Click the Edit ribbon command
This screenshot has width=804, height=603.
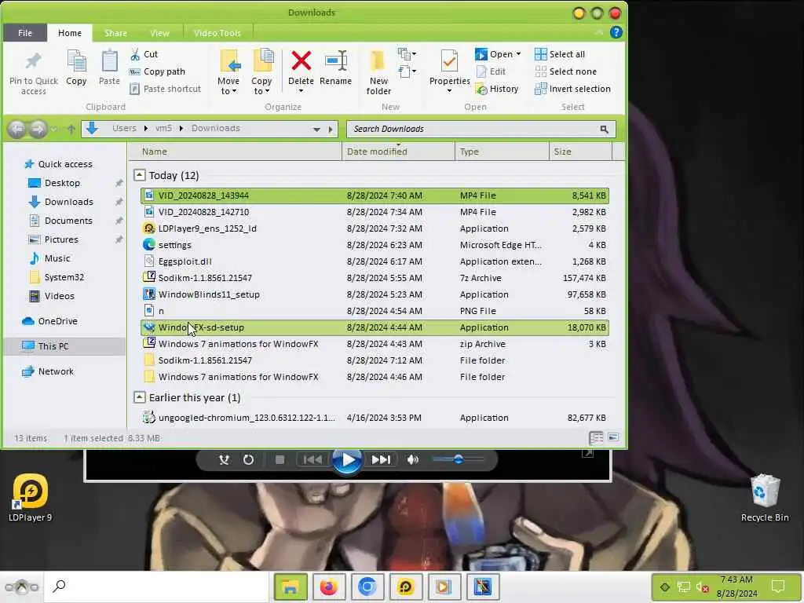492,71
